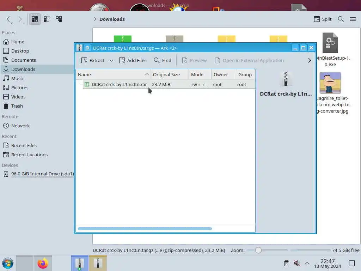
Task: Adjust Dolphin zoom slider handle
Action: [x=258, y=250]
